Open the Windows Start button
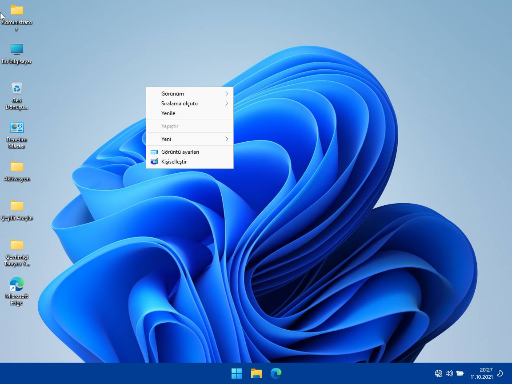The width and height of the screenshot is (512, 384). pyautogui.click(x=236, y=374)
